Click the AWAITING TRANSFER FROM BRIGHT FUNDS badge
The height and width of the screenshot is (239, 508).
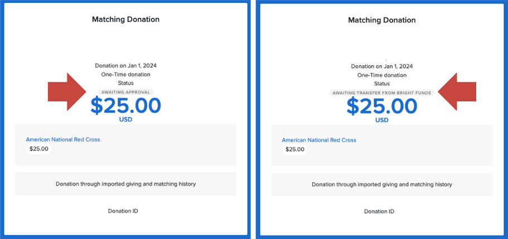381,92
